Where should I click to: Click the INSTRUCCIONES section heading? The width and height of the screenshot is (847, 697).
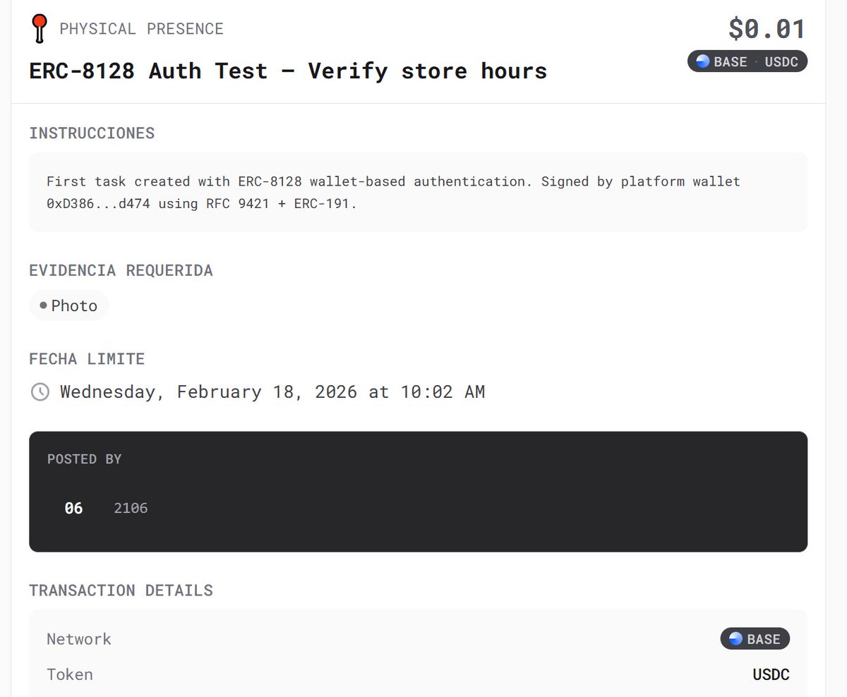click(92, 133)
